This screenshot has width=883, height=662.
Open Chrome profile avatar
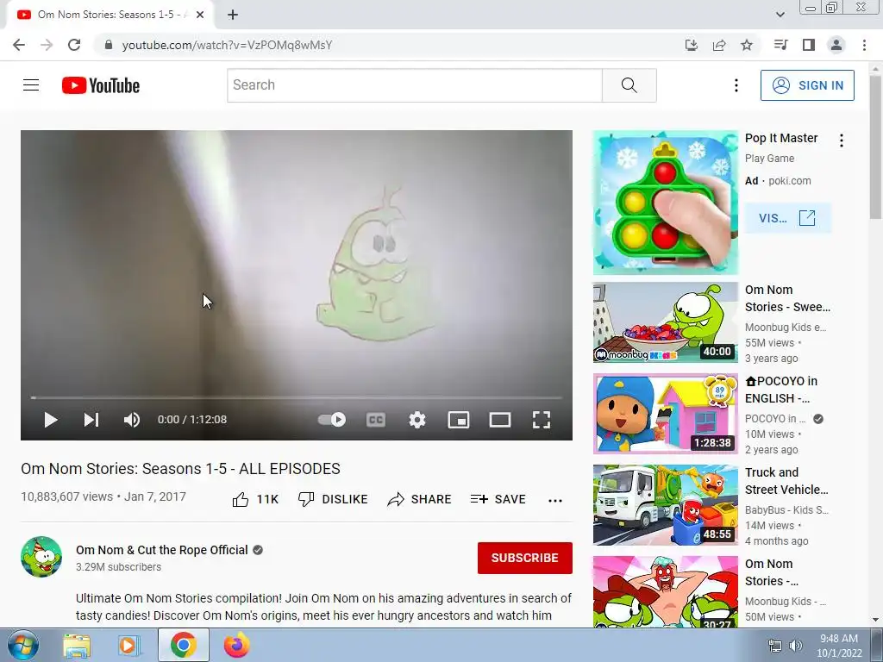point(836,45)
